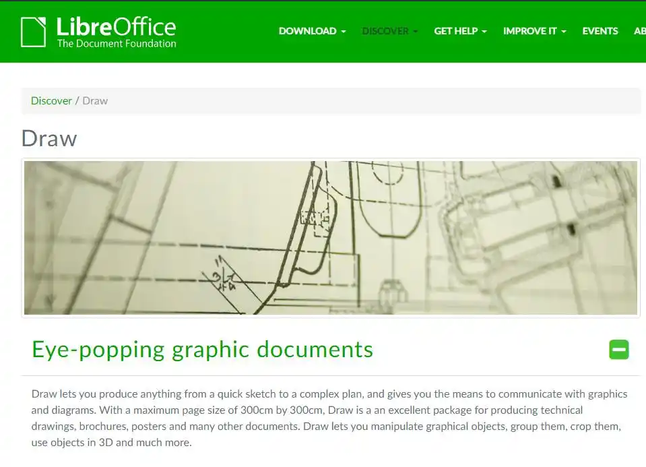Click the Draw page title

pyautogui.click(x=49, y=138)
